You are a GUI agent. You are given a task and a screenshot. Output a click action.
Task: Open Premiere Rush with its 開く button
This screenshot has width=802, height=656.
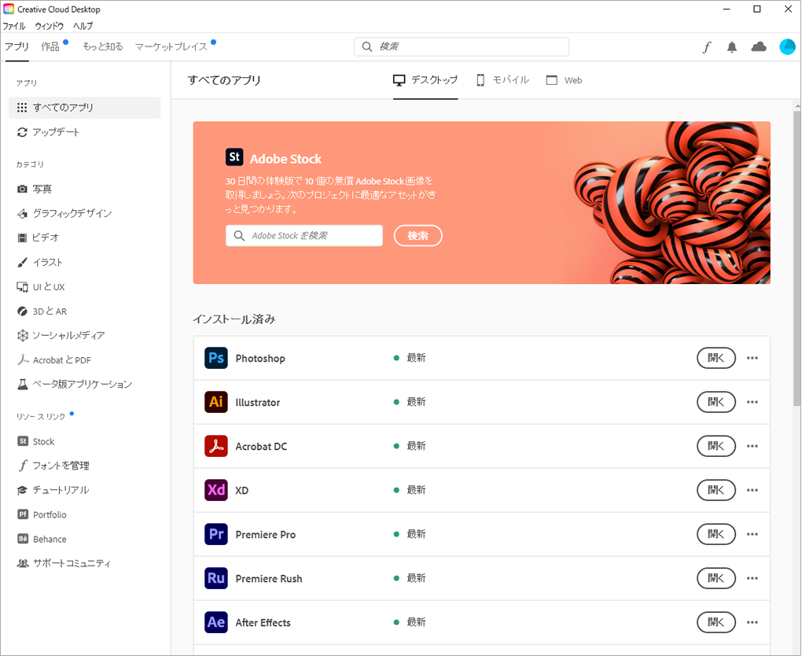(x=716, y=577)
